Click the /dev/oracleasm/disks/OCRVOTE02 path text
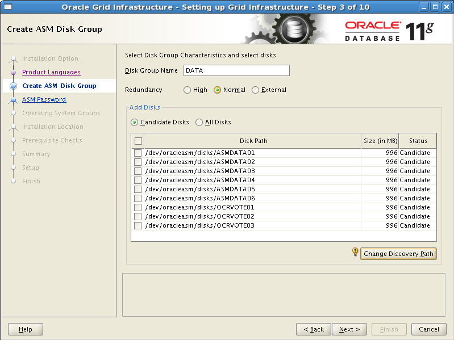Image resolution: width=454 pixels, height=340 pixels. [200, 217]
